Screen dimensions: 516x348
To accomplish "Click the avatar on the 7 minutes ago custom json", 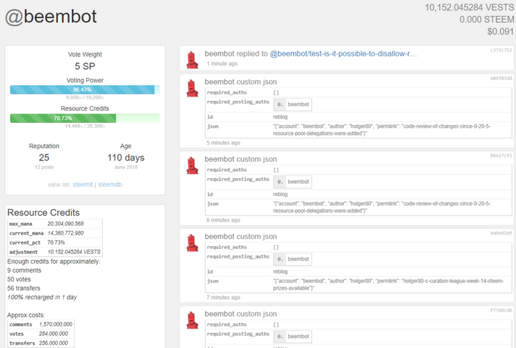I will coord(192,243).
